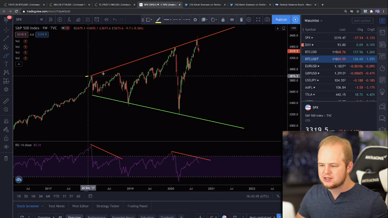388x218 pixels.
Task: Enter fullscreen chart mode
Action: pos(258,19)
